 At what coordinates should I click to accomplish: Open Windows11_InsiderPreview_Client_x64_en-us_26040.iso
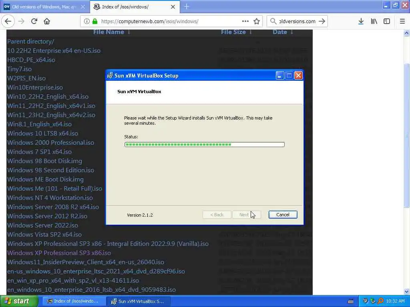point(86,262)
